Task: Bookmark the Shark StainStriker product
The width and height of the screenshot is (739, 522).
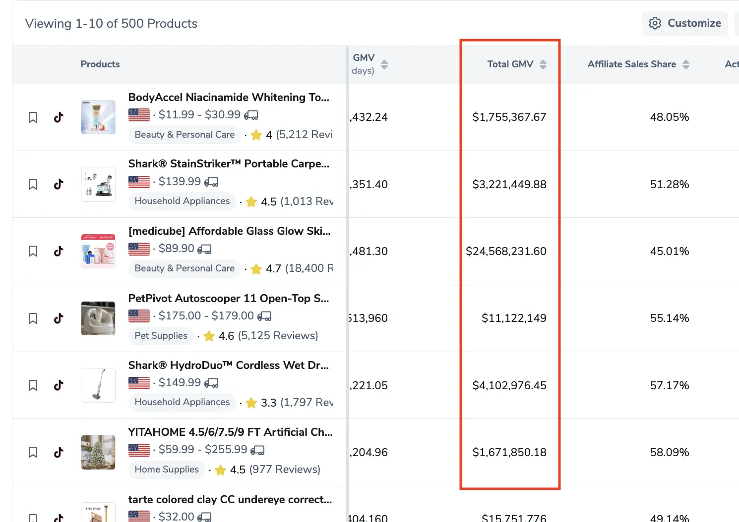Action: 33,184
